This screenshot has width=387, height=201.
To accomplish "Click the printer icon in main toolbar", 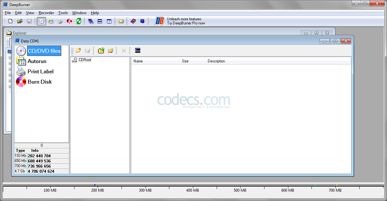I will (60, 21).
